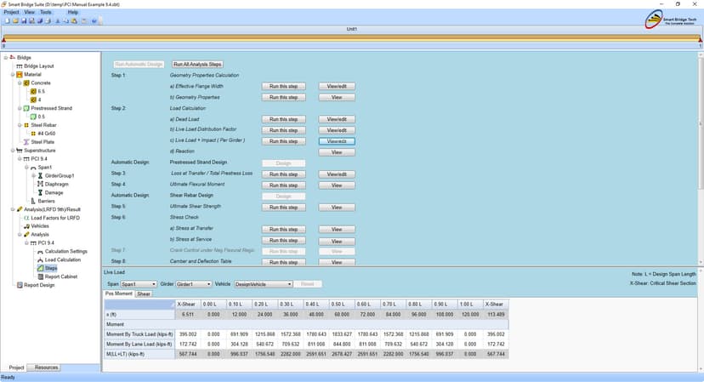Select the purple Steel Plate icon

pos(26,142)
